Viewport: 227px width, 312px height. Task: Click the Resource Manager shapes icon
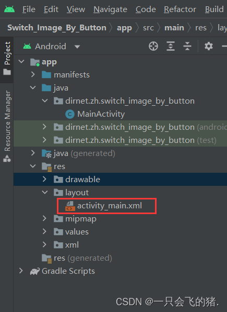pos(7,159)
